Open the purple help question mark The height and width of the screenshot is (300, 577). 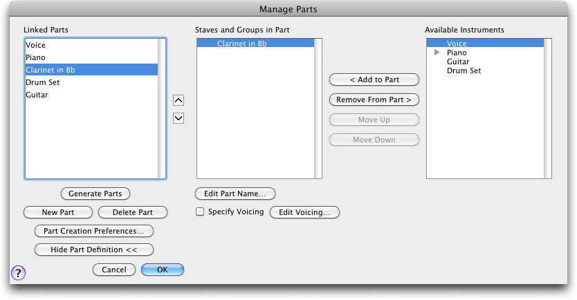click(19, 273)
